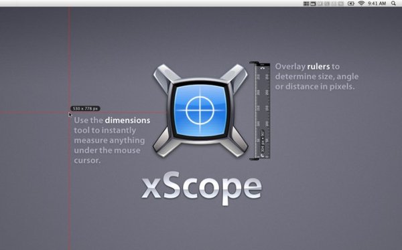Screen dimensions: 402x250
Task: Click the vertical red guide line
Action: 69,179
